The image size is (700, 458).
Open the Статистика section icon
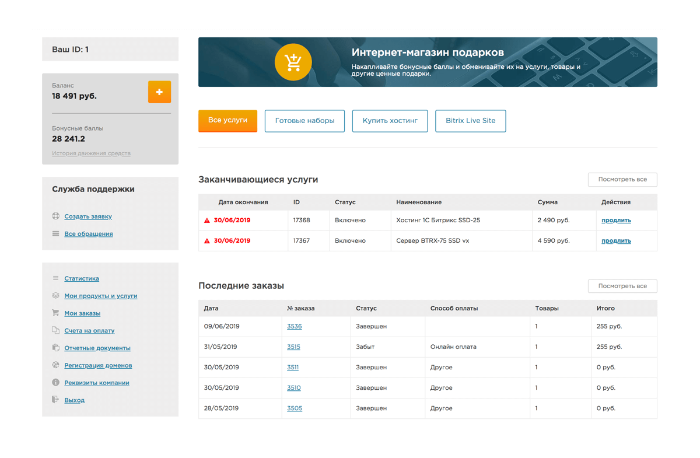pyautogui.click(x=55, y=278)
